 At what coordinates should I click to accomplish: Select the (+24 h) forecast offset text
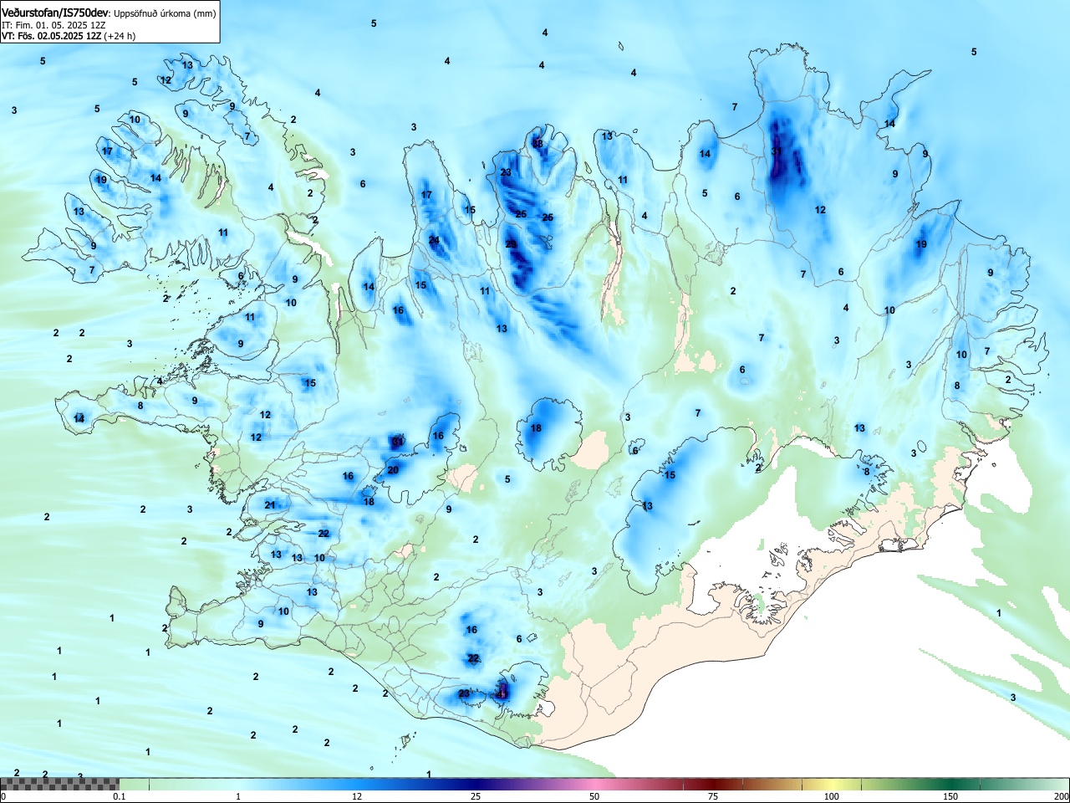120,36
